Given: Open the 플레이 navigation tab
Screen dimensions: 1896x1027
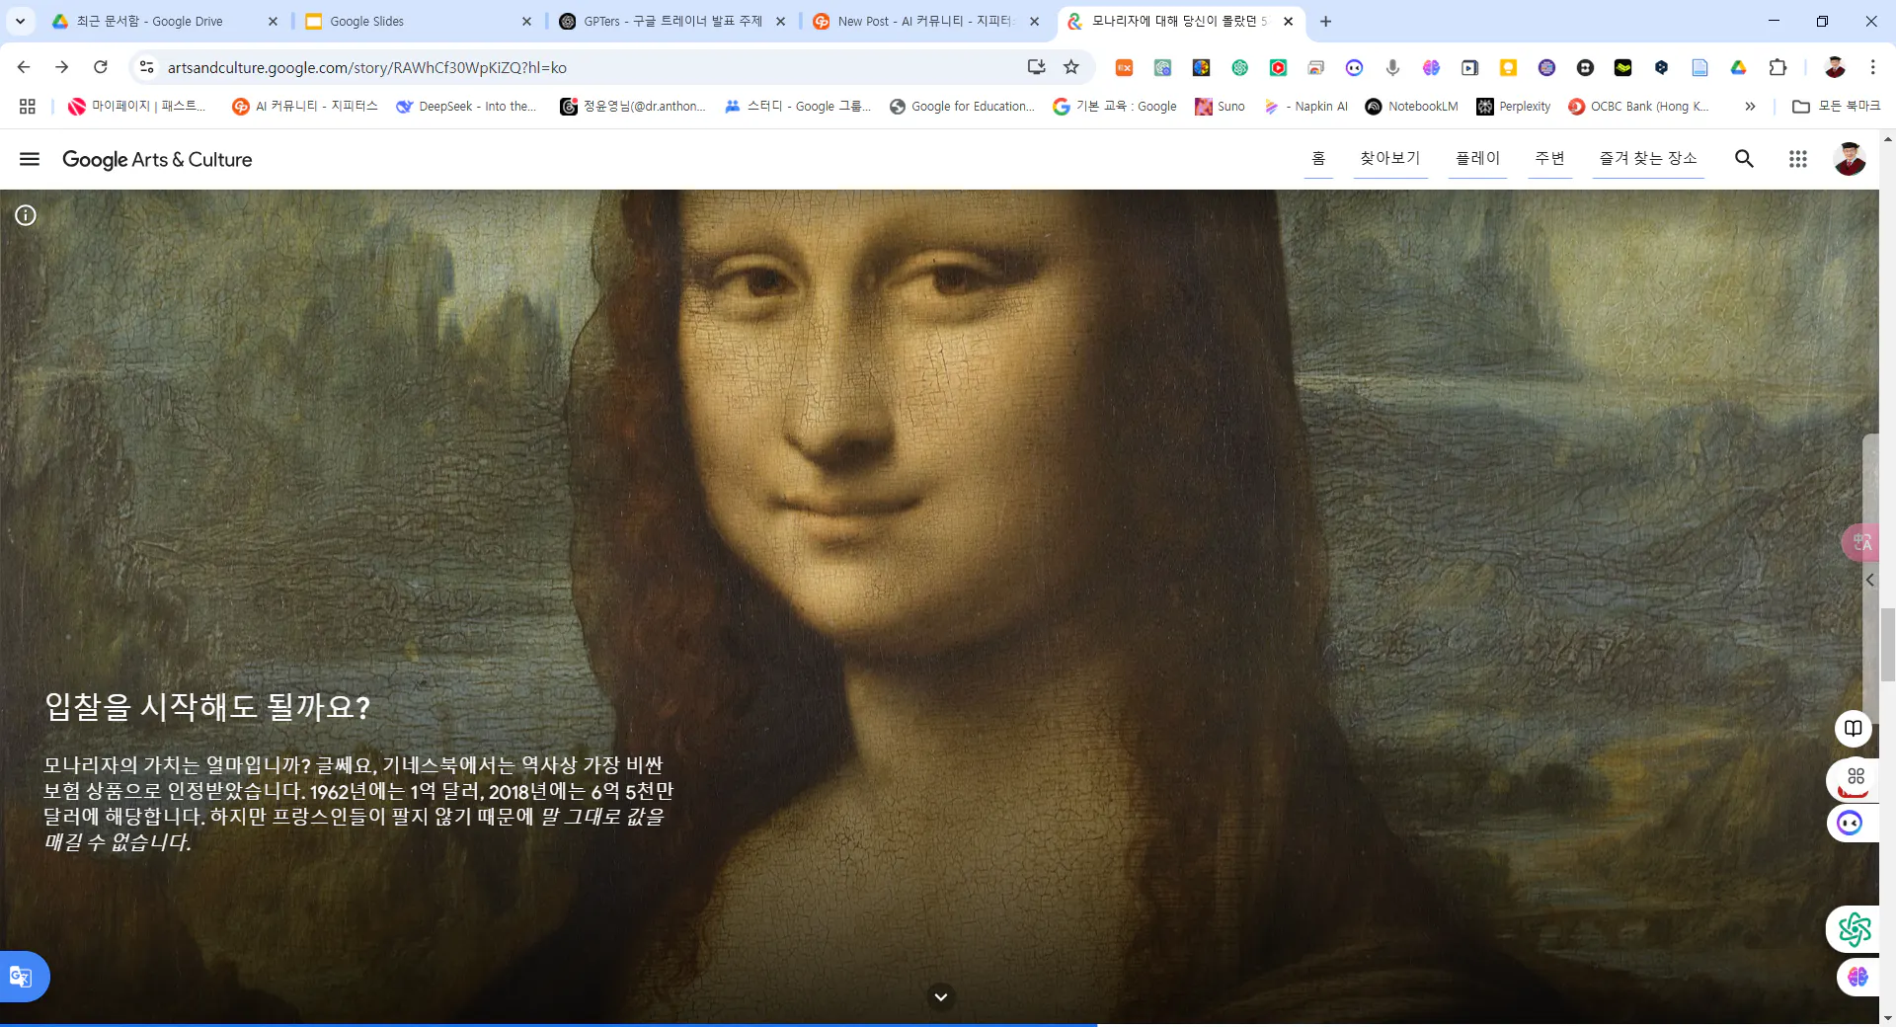Looking at the screenshot, I should point(1477,159).
